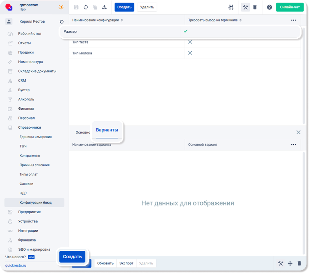Switch to Варианты tab
The image size is (309, 273).
click(107, 130)
